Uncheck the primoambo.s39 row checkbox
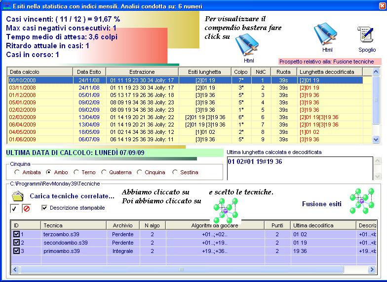This screenshot has width=387, height=282. (17, 251)
